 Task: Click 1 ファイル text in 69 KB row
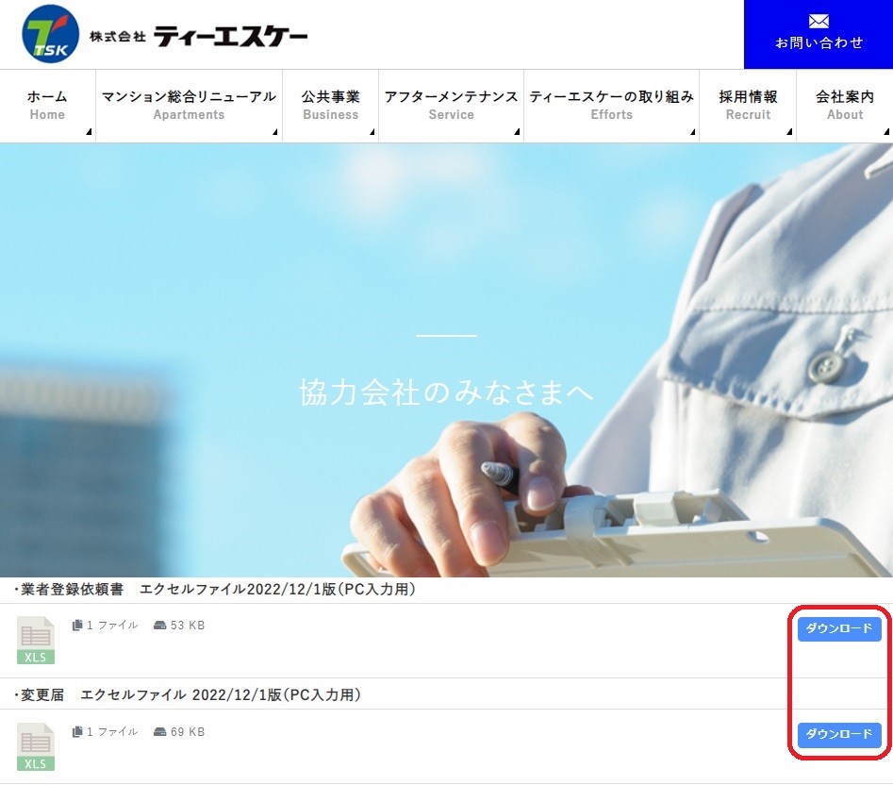(112, 732)
